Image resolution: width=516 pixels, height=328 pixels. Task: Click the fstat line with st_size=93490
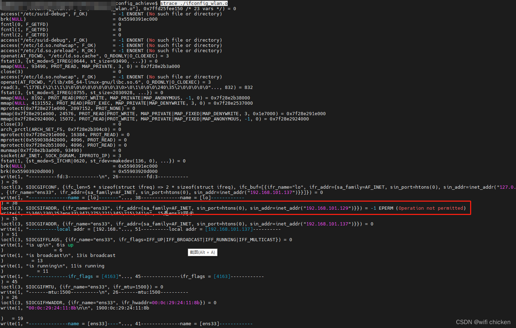tap(79, 61)
